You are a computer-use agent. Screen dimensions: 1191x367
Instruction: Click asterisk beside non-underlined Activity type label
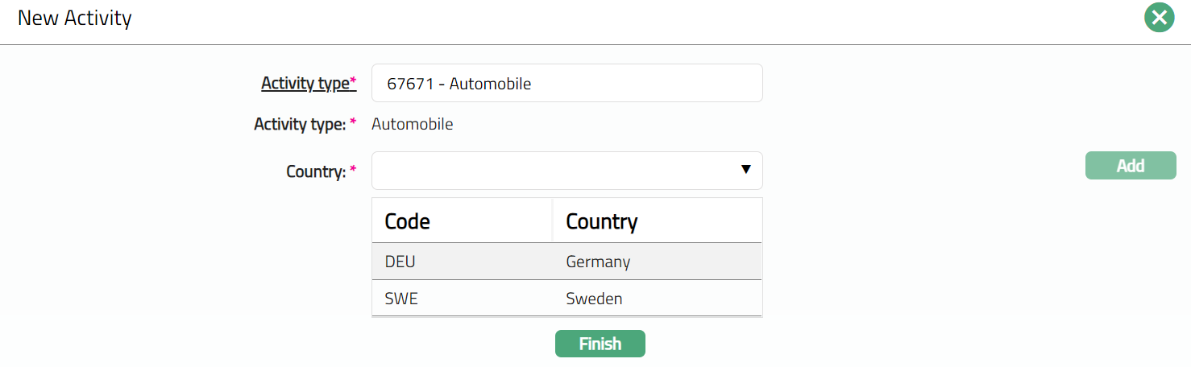click(353, 123)
